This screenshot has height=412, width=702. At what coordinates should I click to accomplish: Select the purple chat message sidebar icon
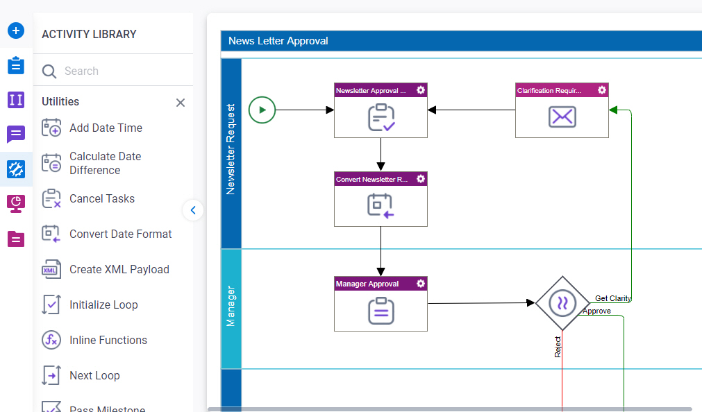16,134
